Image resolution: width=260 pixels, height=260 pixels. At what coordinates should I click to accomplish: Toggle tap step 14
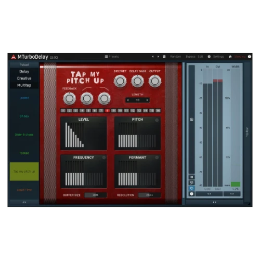pyautogui.click(x=145, y=111)
